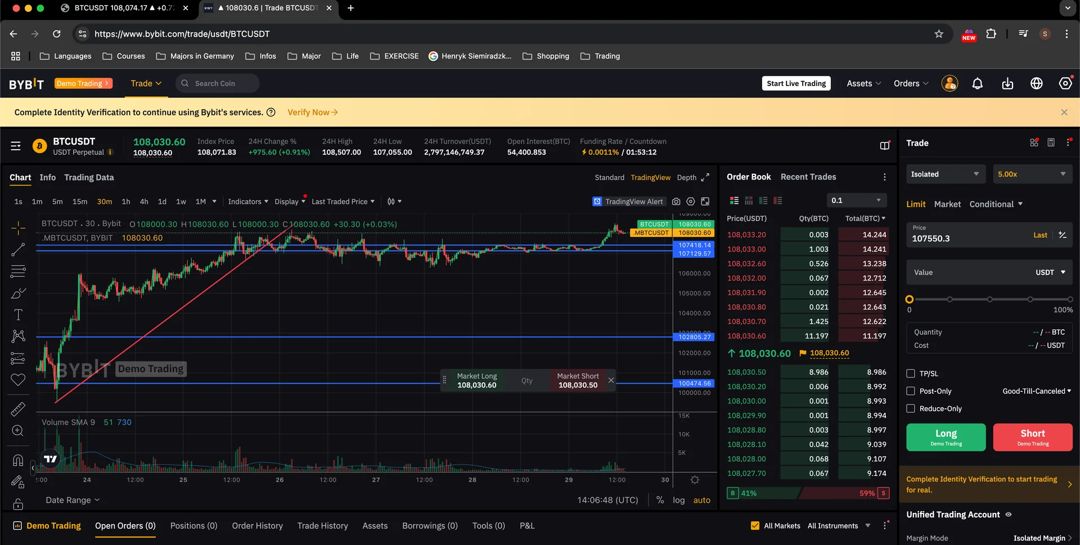The width and height of the screenshot is (1080, 545).
Task: Open the Good-Till-Canceled dropdown
Action: [x=1036, y=391]
